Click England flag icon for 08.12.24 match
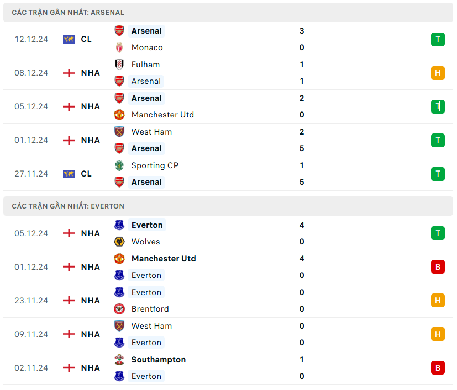Viewport: 457px width, 390px height. (x=69, y=73)
